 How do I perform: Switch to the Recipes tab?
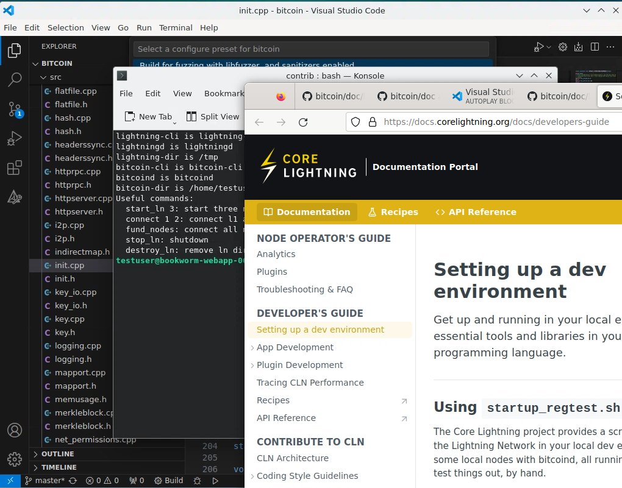393,212
